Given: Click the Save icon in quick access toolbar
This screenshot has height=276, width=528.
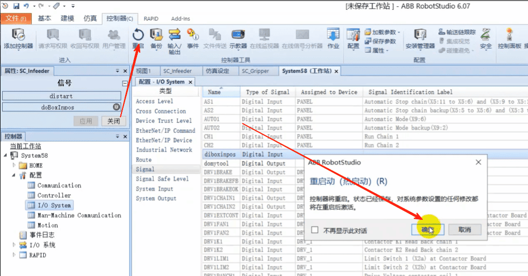Looking at the screenshot, I should pyautogui.click(x=16, y=6).
